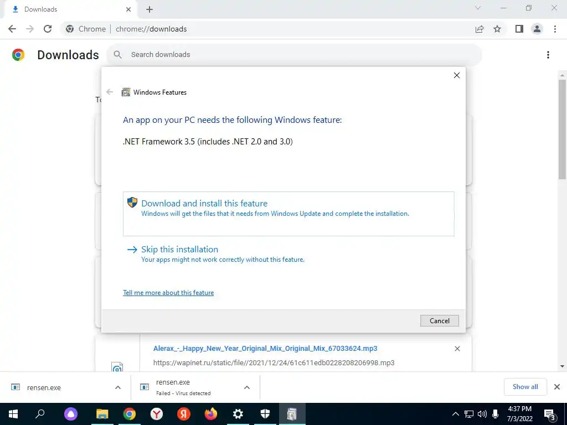Open the Alerax Happy New Year mp3 link
Viewport: 567px width, 425px height.
coord(265,349)
